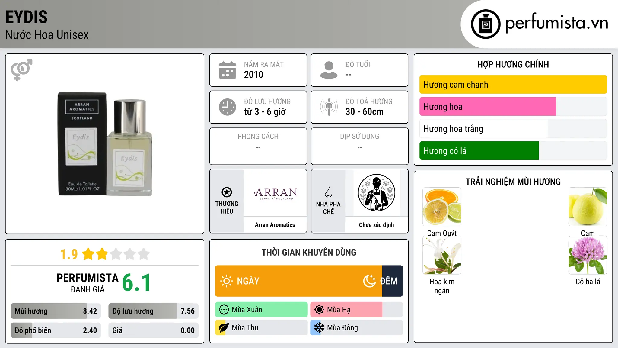Click the white honeysuckle flower thumbnail
This screenshot has height=348, width=618.
coord(442,255)
